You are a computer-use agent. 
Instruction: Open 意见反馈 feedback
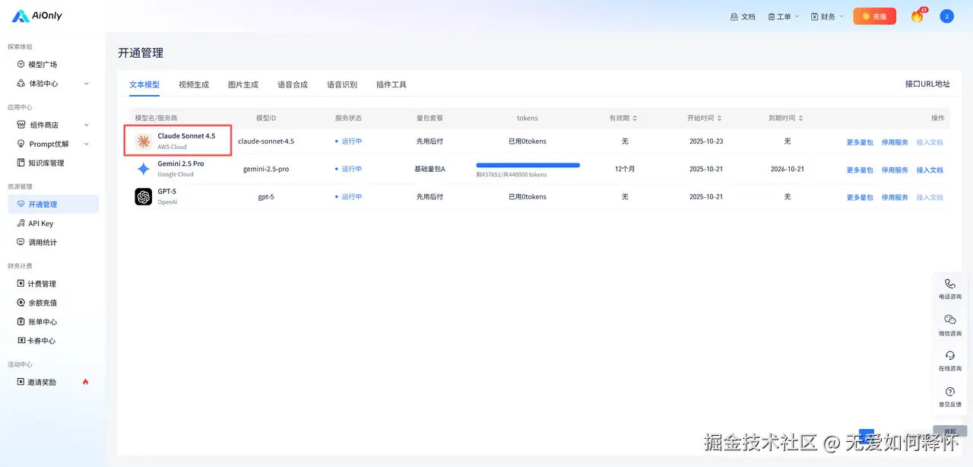(x=949, y=397)
